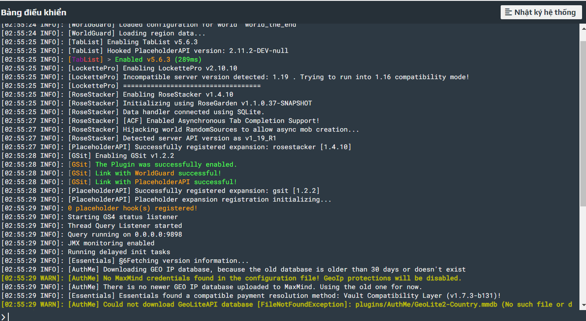Click the "Bảng điều khiển" panel title
Image resolution: width=586 pixels, height=321 pixels.
(x=34, y=12)
